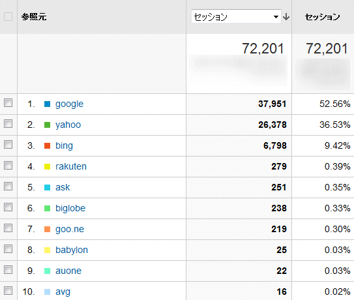Check the avg row checkbox
This screenshot has width=354, height=300.
click(x=8, y=290)
